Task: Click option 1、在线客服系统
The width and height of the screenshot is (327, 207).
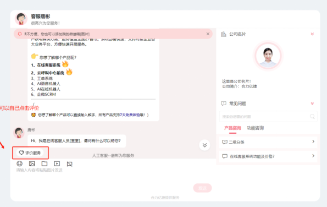Action: (x=46, y=65)
